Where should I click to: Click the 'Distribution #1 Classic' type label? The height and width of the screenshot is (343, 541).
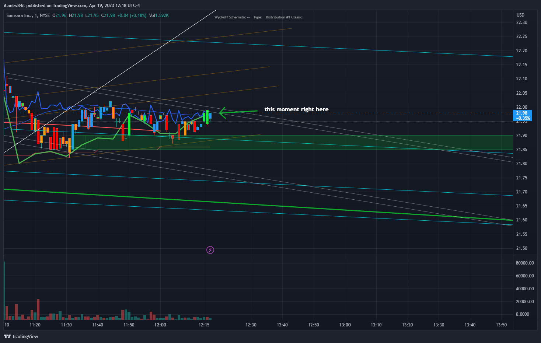(x=284, y=17)
